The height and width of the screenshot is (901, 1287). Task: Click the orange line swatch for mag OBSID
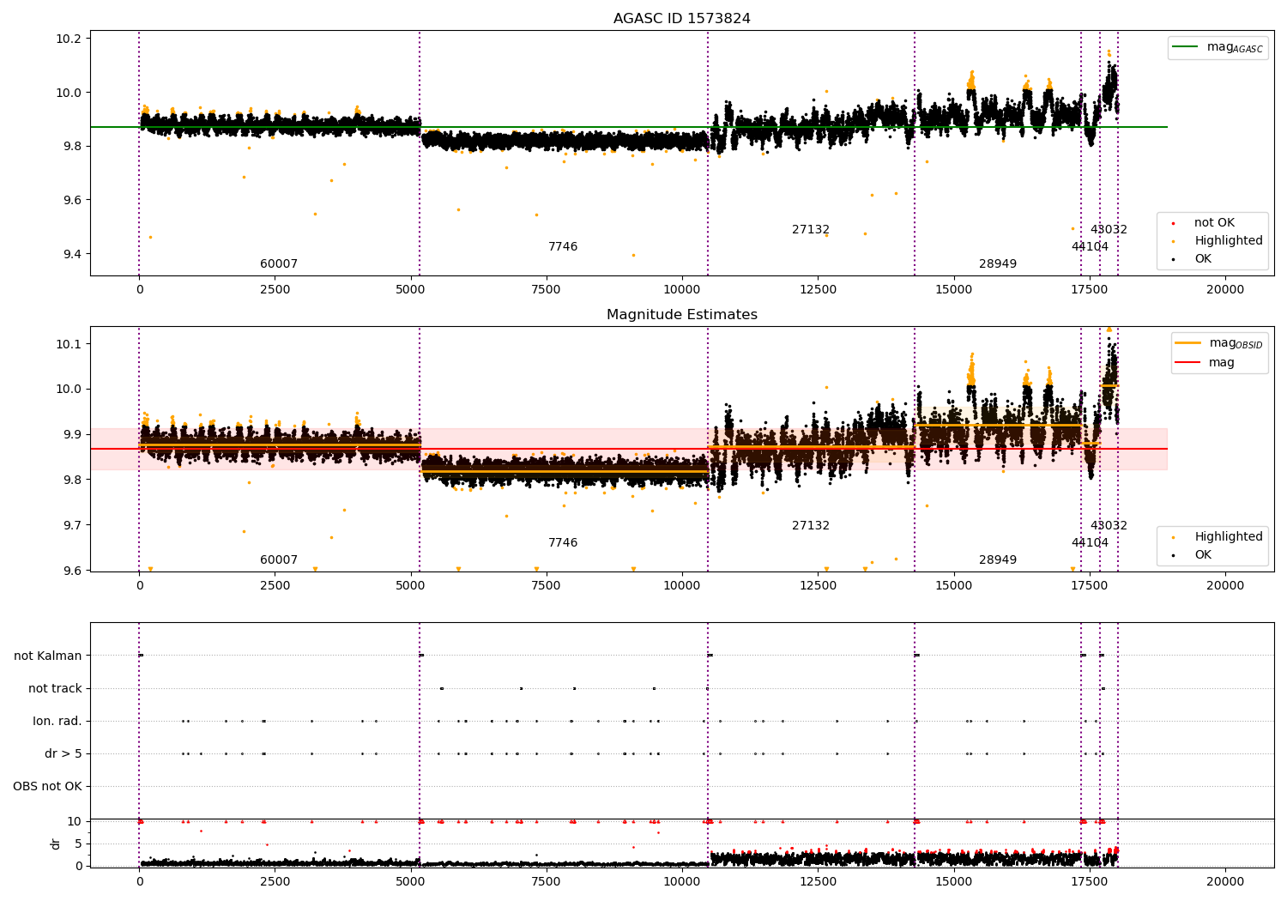[x=1188, y=343]
